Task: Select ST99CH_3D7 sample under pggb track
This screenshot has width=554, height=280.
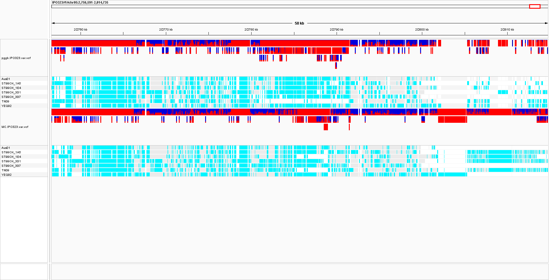Action: click(x=11, y=97)
